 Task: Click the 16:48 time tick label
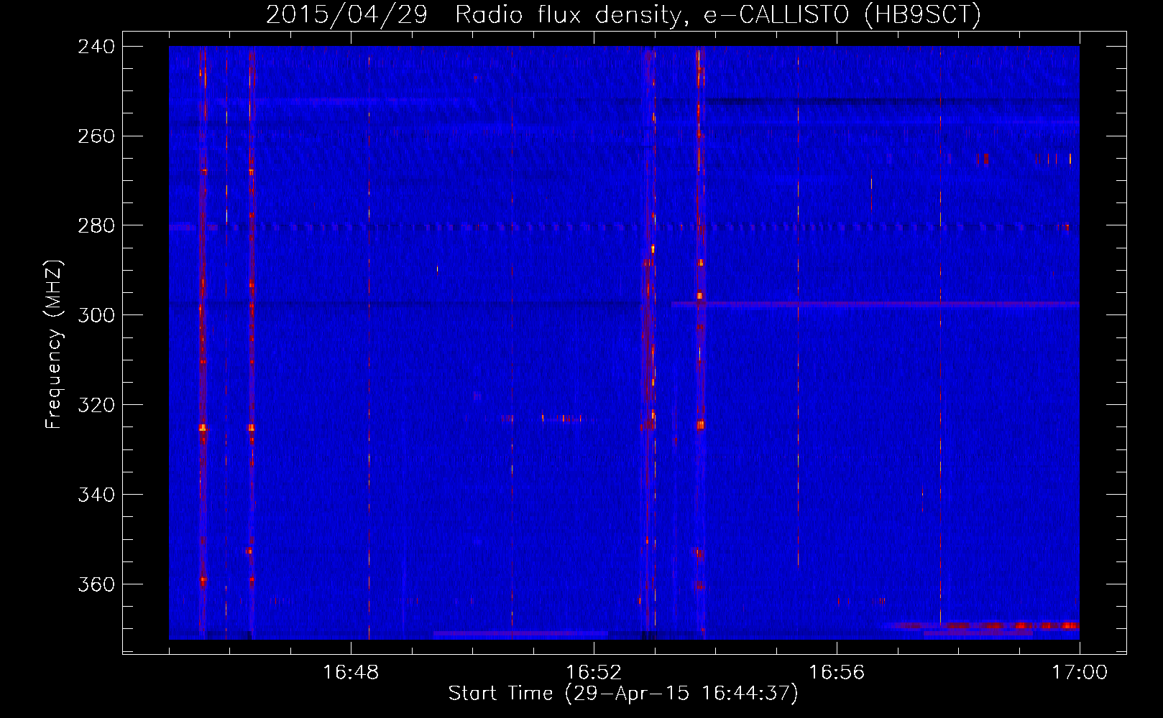(351, 673)
